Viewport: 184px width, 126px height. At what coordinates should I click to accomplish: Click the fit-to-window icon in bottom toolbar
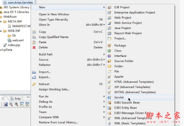click(x=27, y=104)
